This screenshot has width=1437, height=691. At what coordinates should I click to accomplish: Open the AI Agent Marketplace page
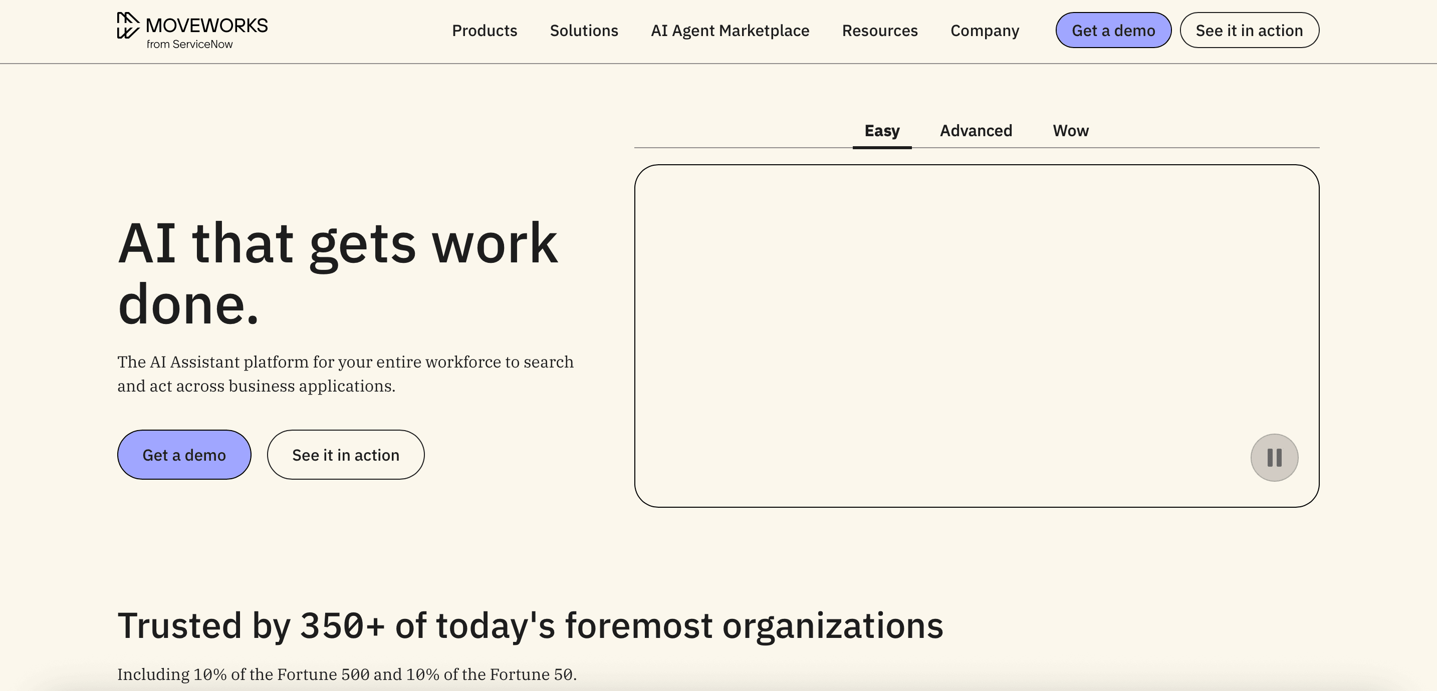click(x=730, y=31)
